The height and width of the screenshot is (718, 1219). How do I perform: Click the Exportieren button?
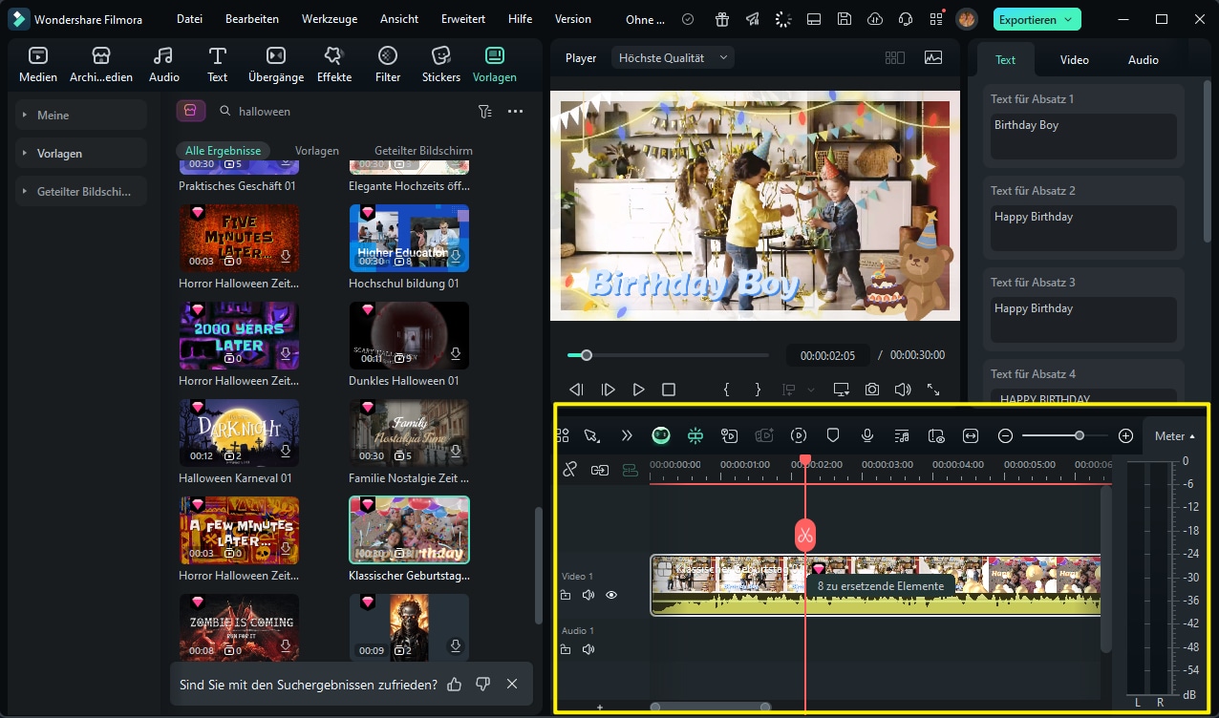[1037, 19]
